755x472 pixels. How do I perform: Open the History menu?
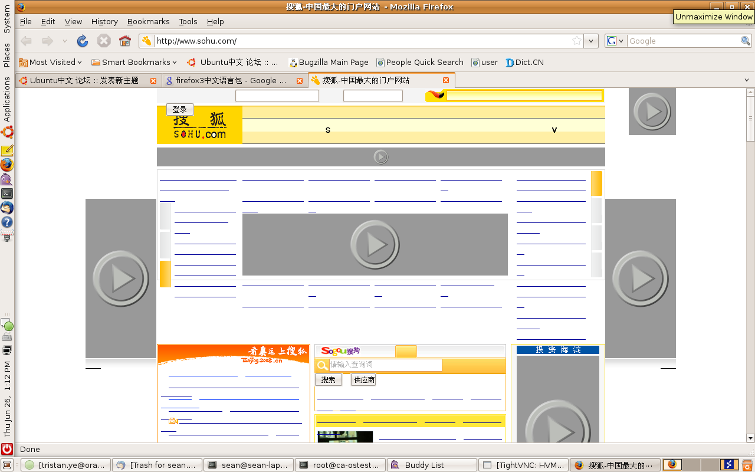[104, 21]
